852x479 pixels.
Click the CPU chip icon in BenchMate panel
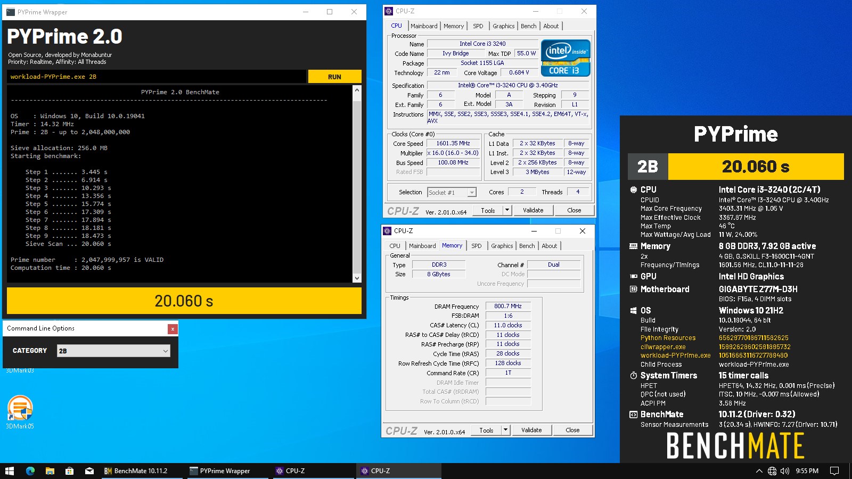click(x=633, y=189)
